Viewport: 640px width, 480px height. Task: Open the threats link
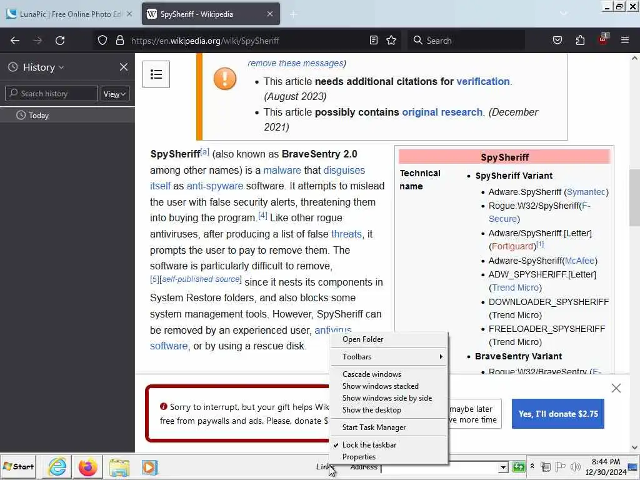tap(346, 234)
